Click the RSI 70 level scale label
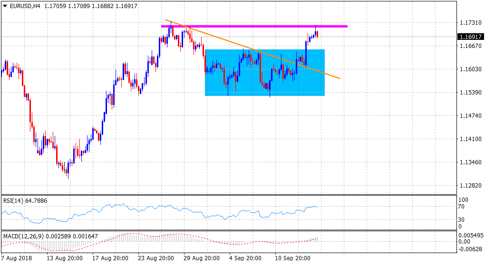 click(462, 207)
